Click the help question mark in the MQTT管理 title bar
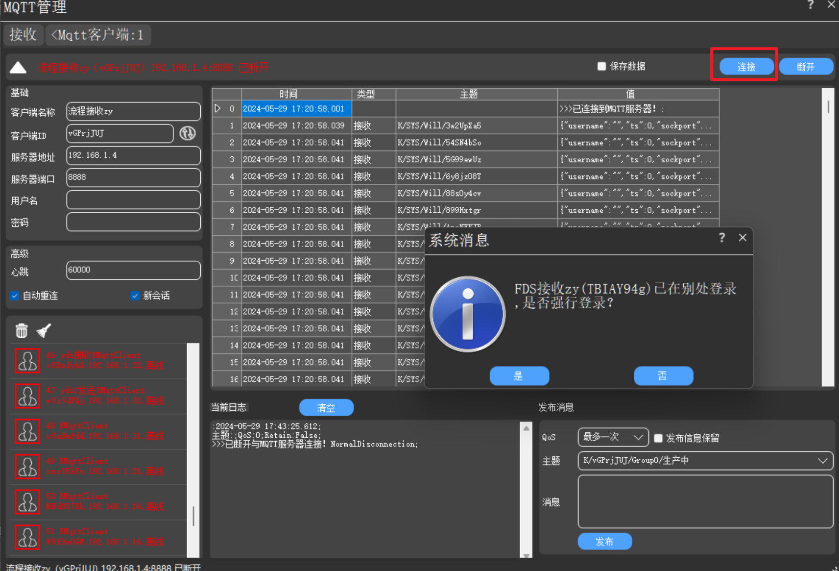Image resolution: width=839 pixels, height=571 pixels. (x=811, y=5)
